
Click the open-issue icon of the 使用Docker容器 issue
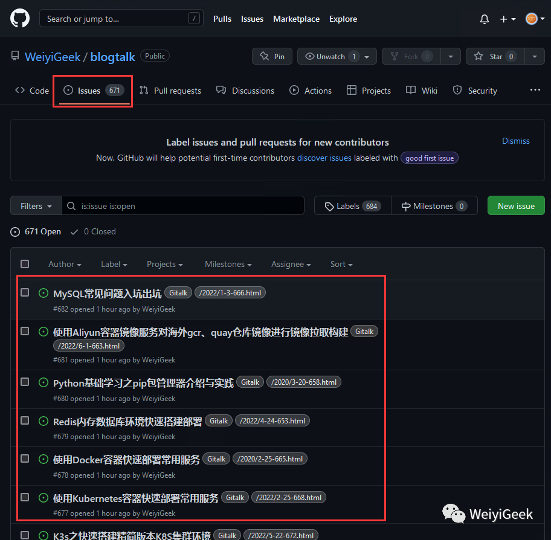pyautogui.click(x=43, y=459)
